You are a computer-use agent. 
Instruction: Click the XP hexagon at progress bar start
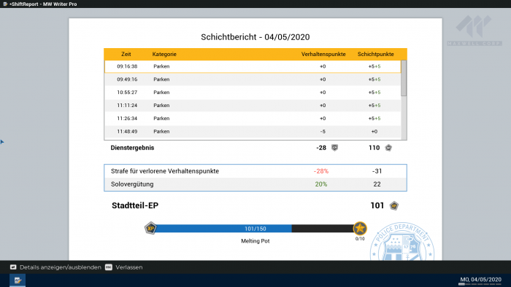(150, 228)
